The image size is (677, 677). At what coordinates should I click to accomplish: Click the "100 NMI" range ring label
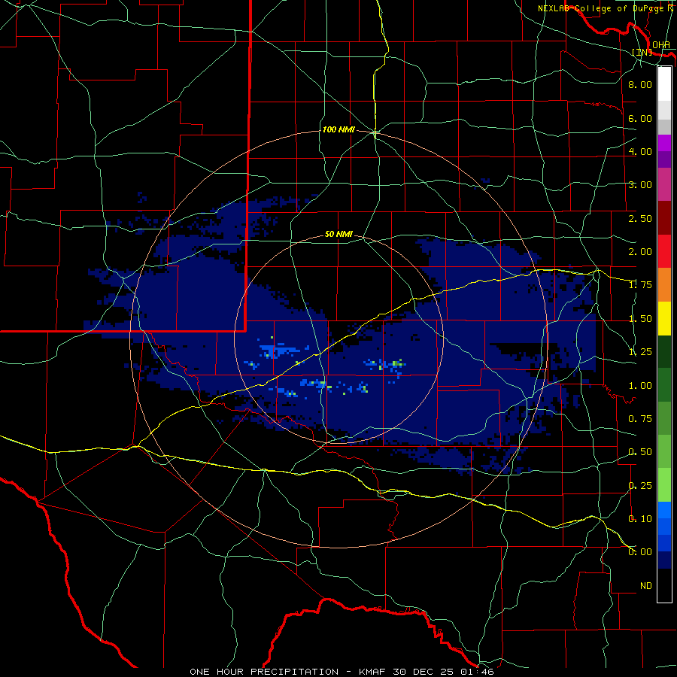338,129
